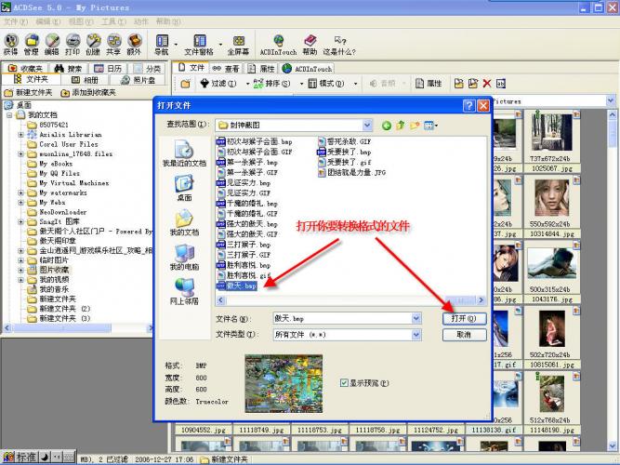Expand the Axialis Librarian tree folder

(20, 134)
